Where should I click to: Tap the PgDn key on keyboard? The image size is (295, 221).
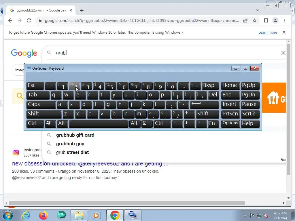click(250, 95)
